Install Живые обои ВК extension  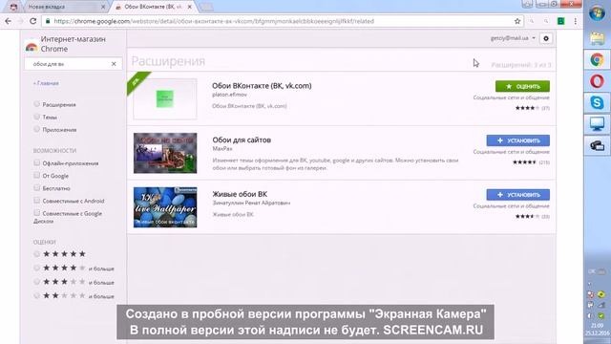[517, 195]
